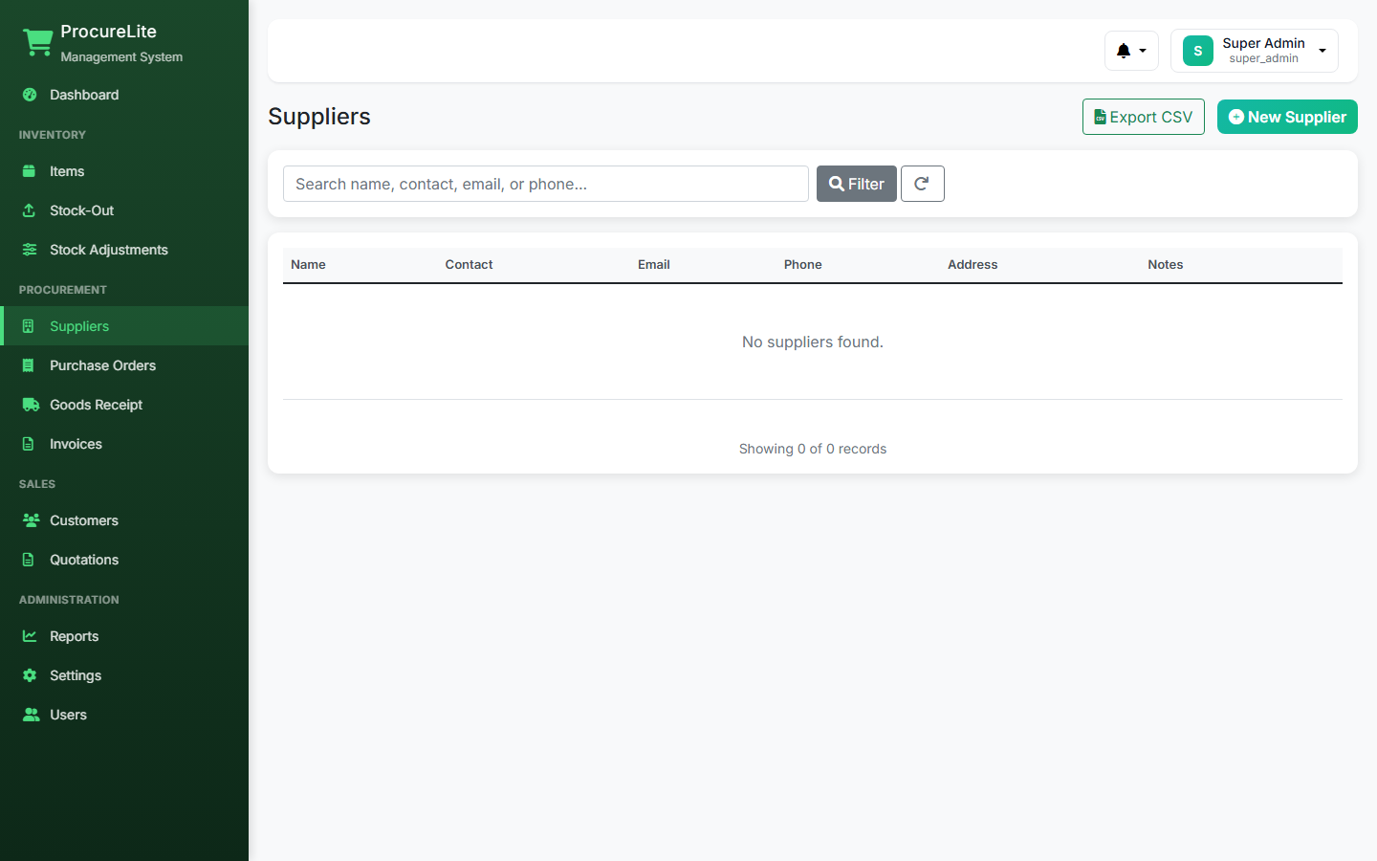Click the Purchase Orders receipt icon
The image size is (1377, 861).
coord(29,365)
